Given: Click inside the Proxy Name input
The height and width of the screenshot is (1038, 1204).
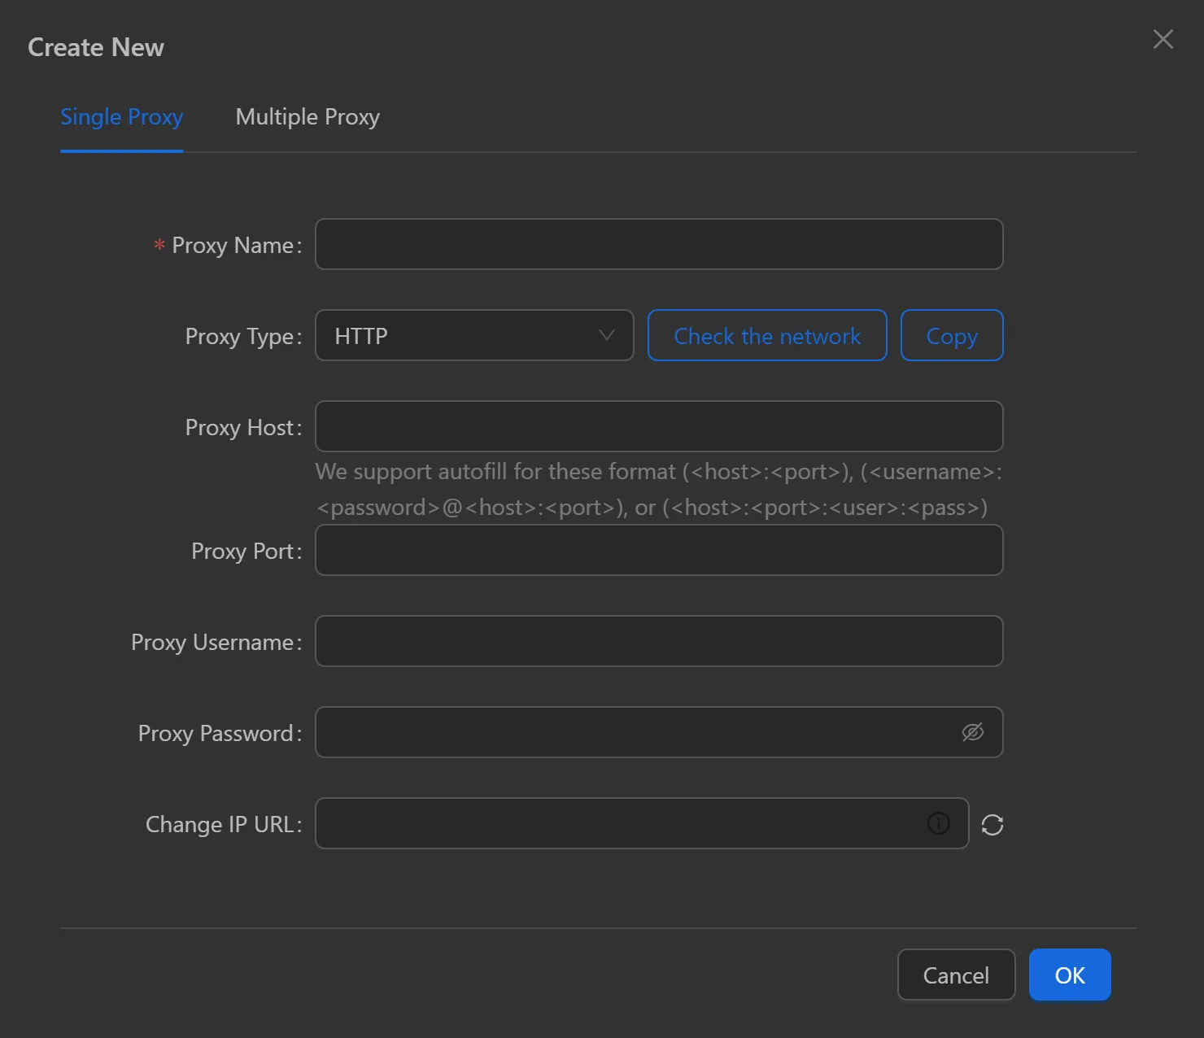Looking at the screenshot, I should pyautogui.click(x=659, y=244).
